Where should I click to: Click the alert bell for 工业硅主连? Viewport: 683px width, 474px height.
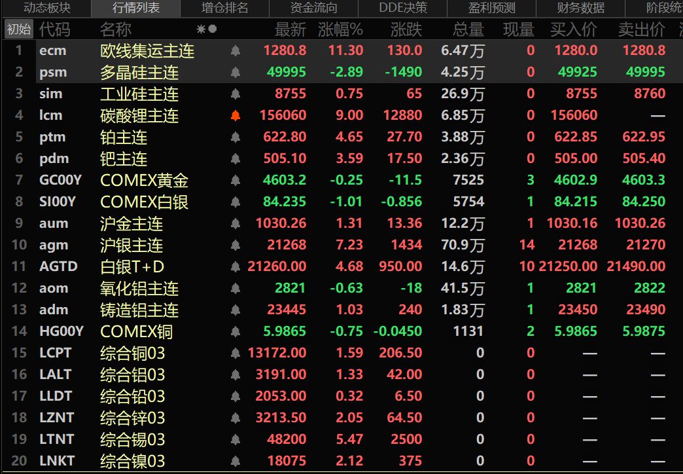pos(236,94)
